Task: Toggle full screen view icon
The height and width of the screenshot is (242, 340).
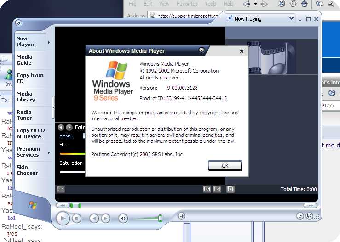Action: tap(217, 189)
